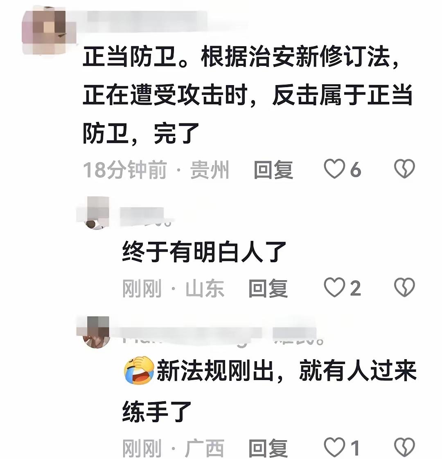
Task: Reply to the 山东 comment via 回复
Action: [x=268, y=288]
